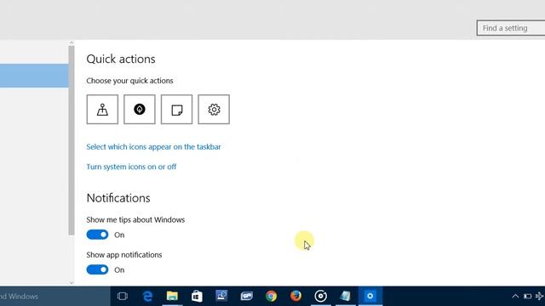Viewport: 545px width, 306px height.
Task: Toggle 'Show app notifications' switch
Action: click(97, 270)
